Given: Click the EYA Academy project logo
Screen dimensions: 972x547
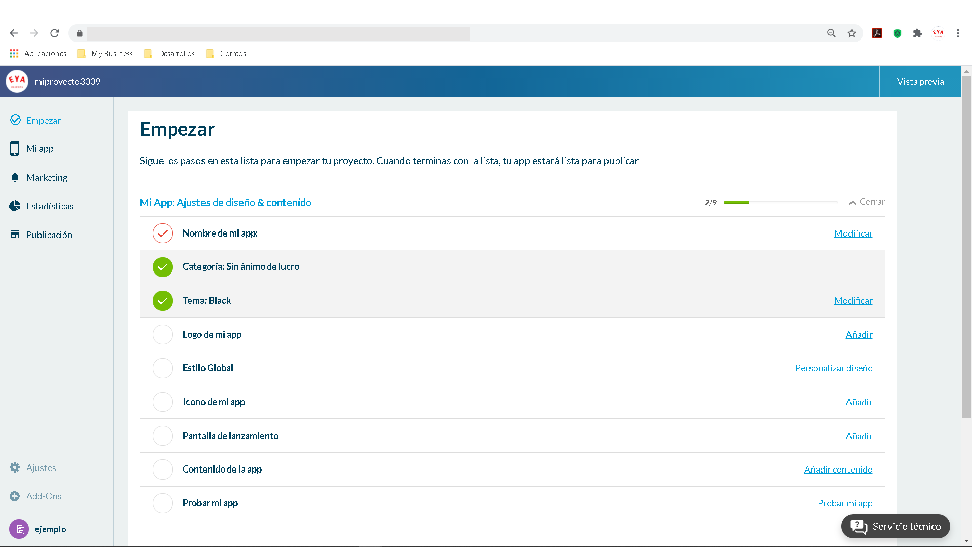Looking at the screenshot, I should point(17,81).
